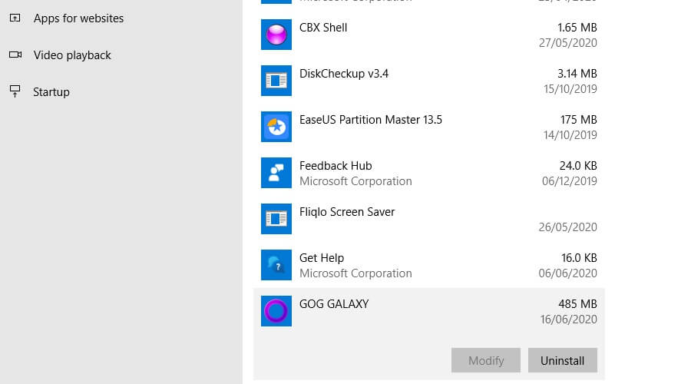Click the GOG GALAXY app icon

coord(276,311)
